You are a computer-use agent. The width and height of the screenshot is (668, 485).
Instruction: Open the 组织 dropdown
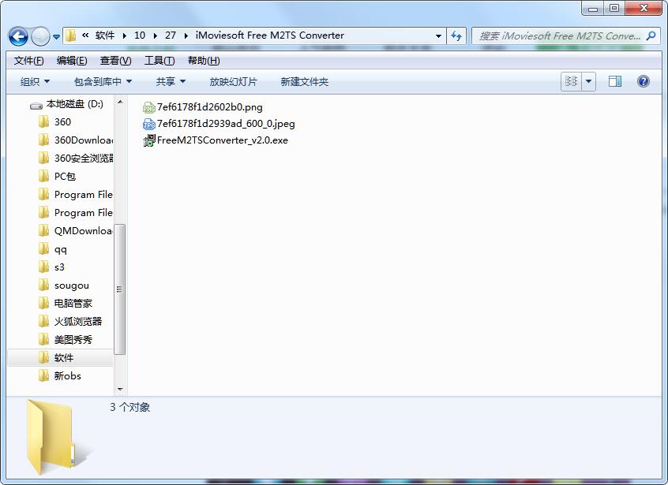point(35,82)
